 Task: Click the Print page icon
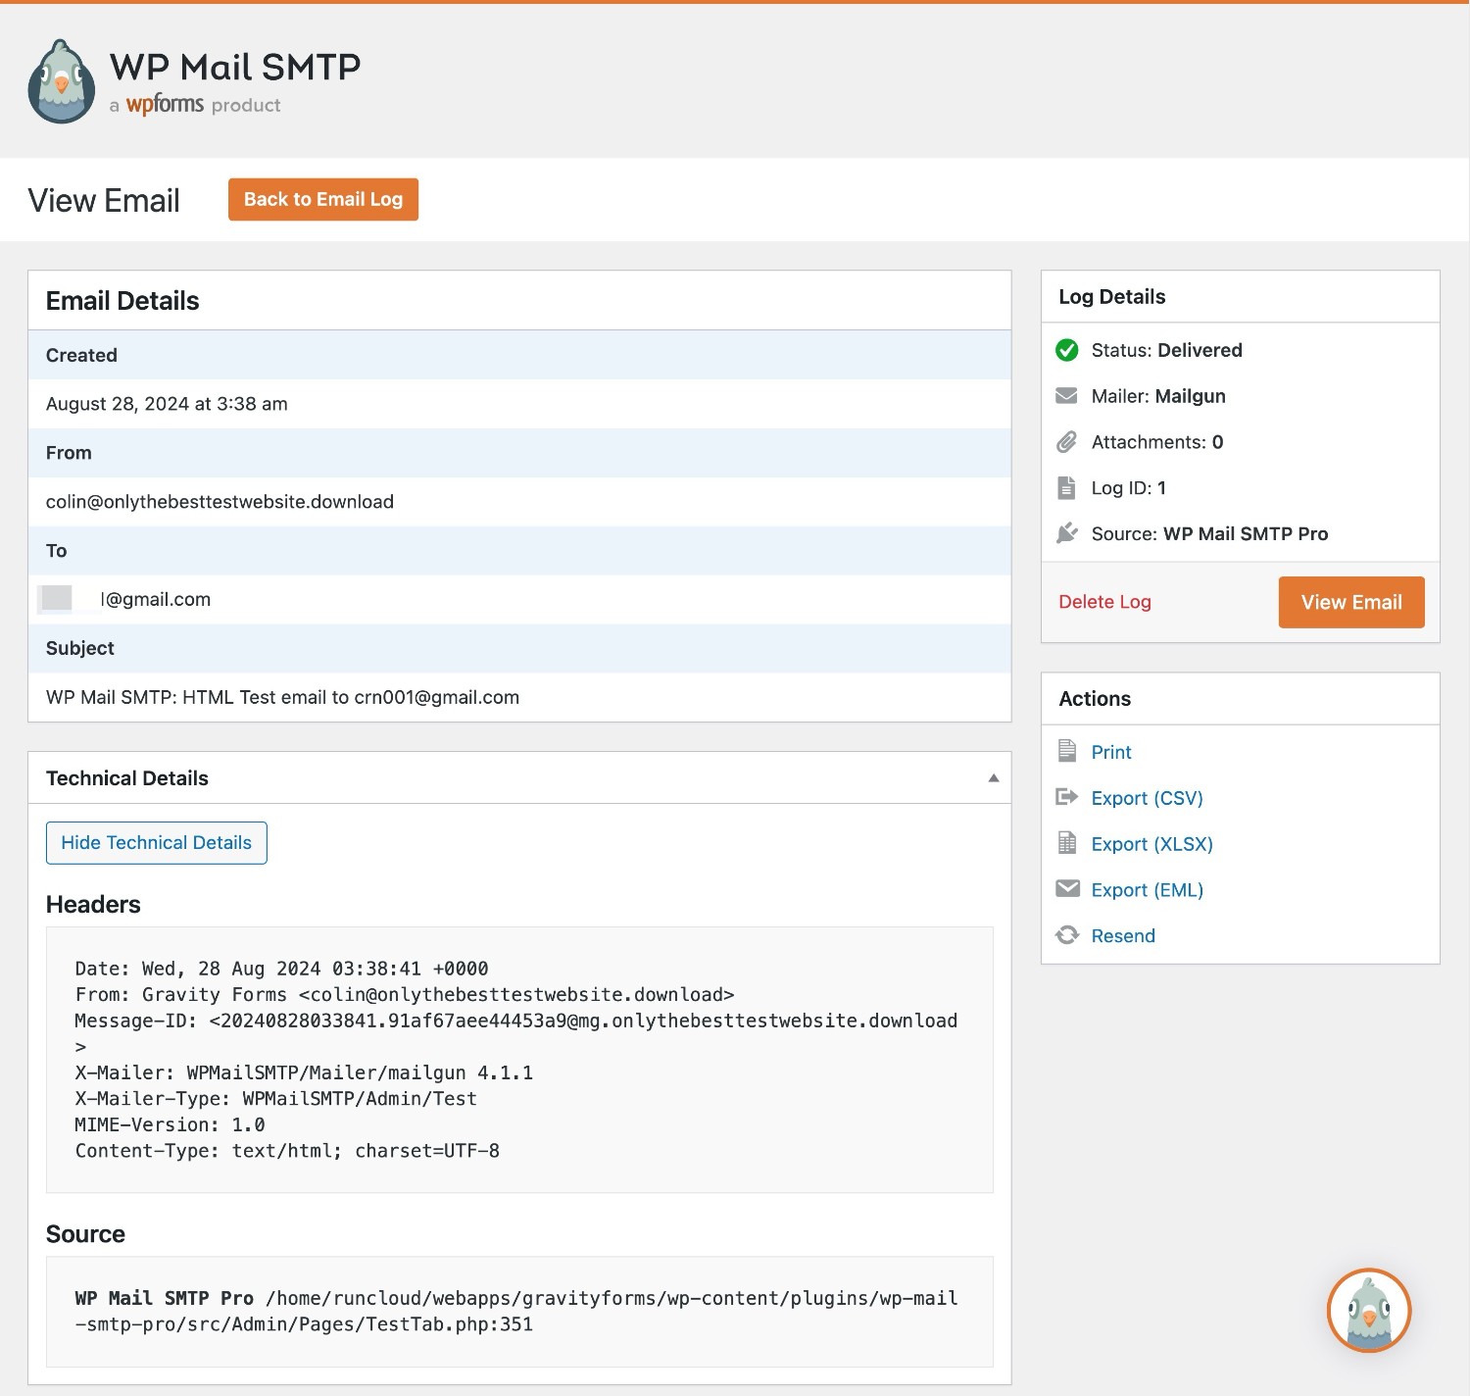click(1066, 752)
